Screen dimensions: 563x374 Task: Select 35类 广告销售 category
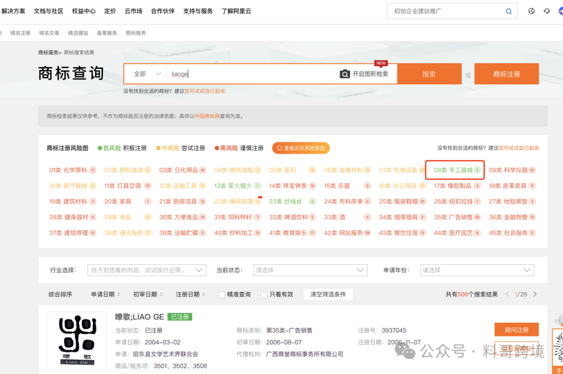(457, 217)
